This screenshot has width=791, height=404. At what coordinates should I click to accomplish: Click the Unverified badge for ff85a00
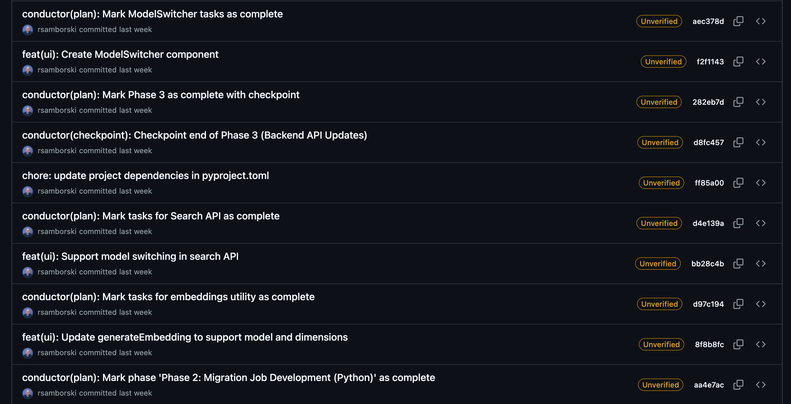(x=661, y=183)
